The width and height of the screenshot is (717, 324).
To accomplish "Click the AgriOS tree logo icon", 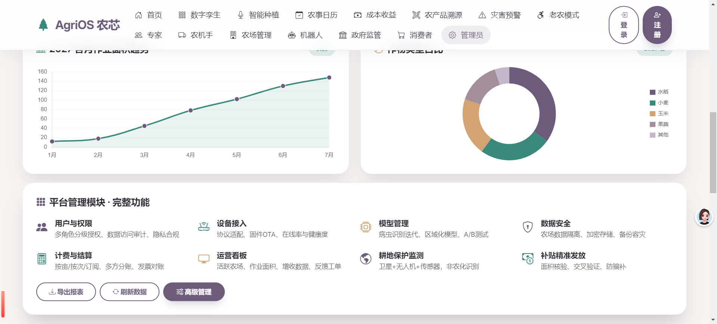I will 43,25.
